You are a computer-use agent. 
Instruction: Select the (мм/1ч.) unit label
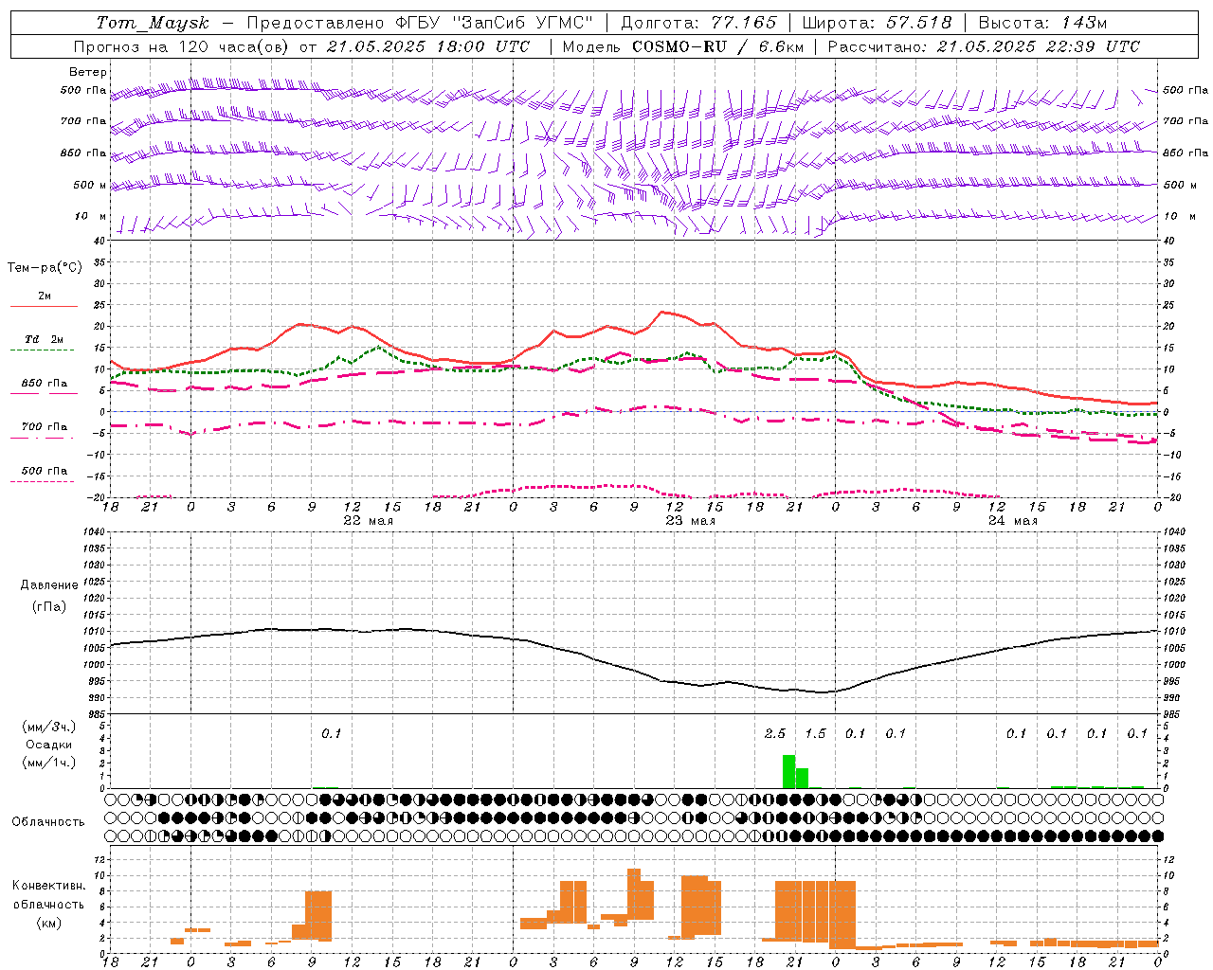(x=48, y=763)
